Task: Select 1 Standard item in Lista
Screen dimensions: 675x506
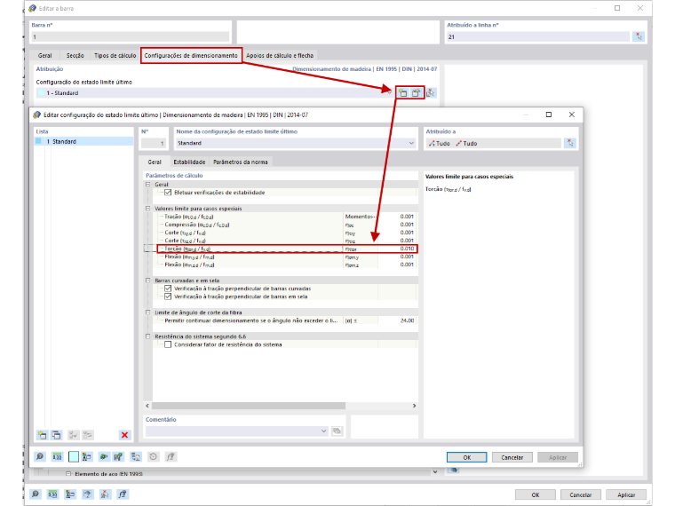Action: click(x=84, y=141)
